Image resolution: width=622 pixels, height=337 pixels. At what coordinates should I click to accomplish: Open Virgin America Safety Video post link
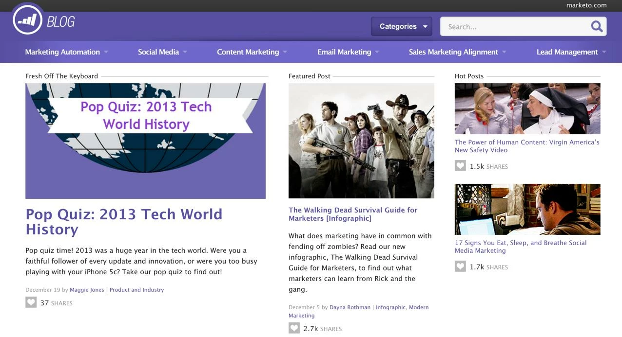click(x=527, y=146)
